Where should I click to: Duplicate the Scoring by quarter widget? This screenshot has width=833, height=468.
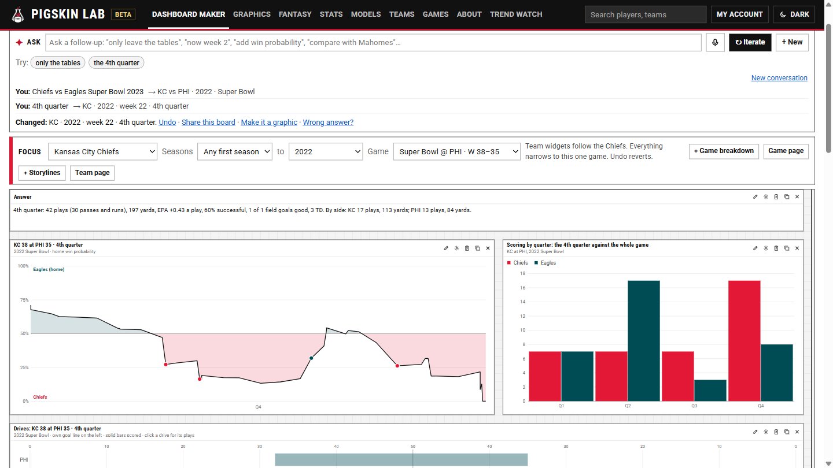[x=787, y=248]
